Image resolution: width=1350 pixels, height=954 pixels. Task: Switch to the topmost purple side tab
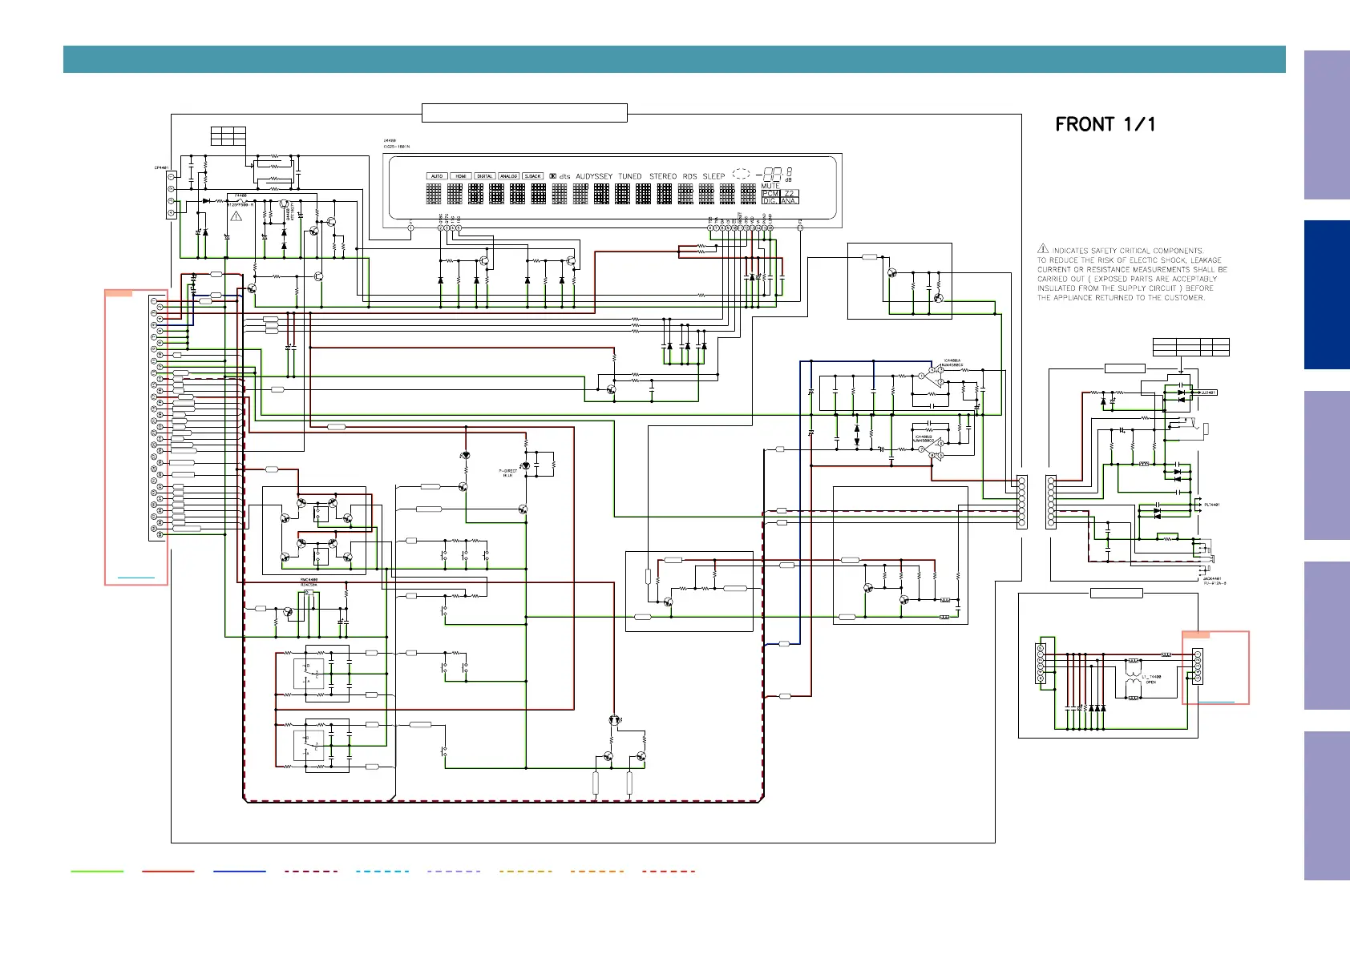pyautogui.click(x=1326, y=125)
